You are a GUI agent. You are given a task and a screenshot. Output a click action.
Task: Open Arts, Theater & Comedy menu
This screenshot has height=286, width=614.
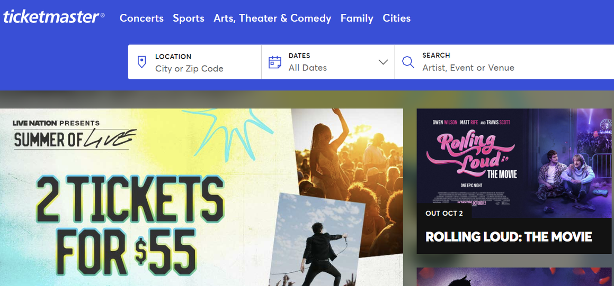click(x=272, y=18)
